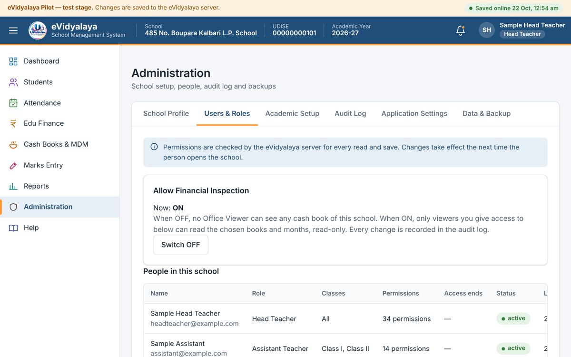Click the Permissions column header
Screen dimensions: 571x357
[x=401, y=294]
